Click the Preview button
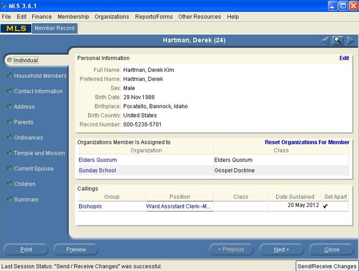The height and width of the screenshot is (271, 359). (76, 249)
